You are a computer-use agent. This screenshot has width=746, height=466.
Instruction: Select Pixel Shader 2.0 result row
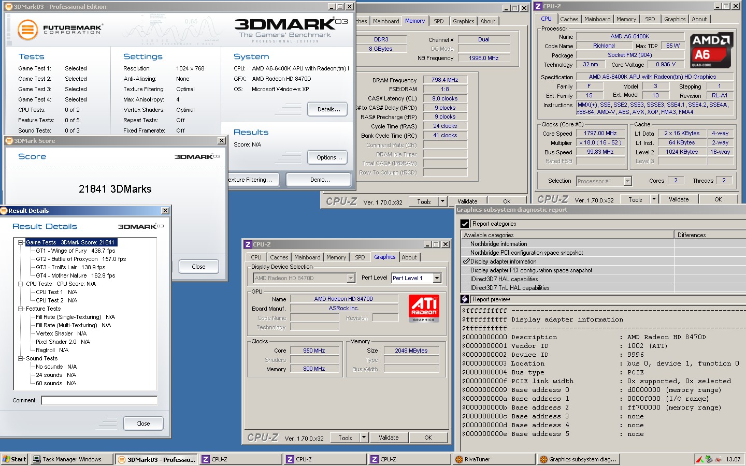point(63,342)
